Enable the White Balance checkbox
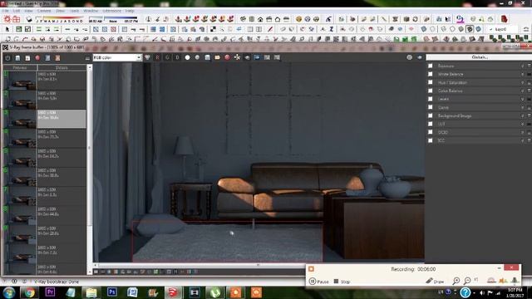 [x=431, y=74]
